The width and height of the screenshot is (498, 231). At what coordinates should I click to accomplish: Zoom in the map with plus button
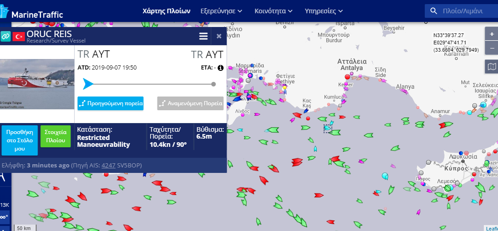pyautogui.click(x=492, y=34)
